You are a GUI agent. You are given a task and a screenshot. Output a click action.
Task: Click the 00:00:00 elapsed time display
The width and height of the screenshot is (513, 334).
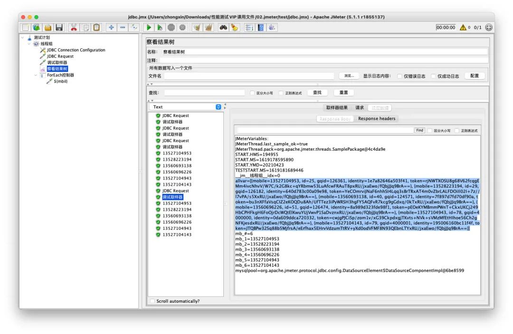click(x=446, y=27)
